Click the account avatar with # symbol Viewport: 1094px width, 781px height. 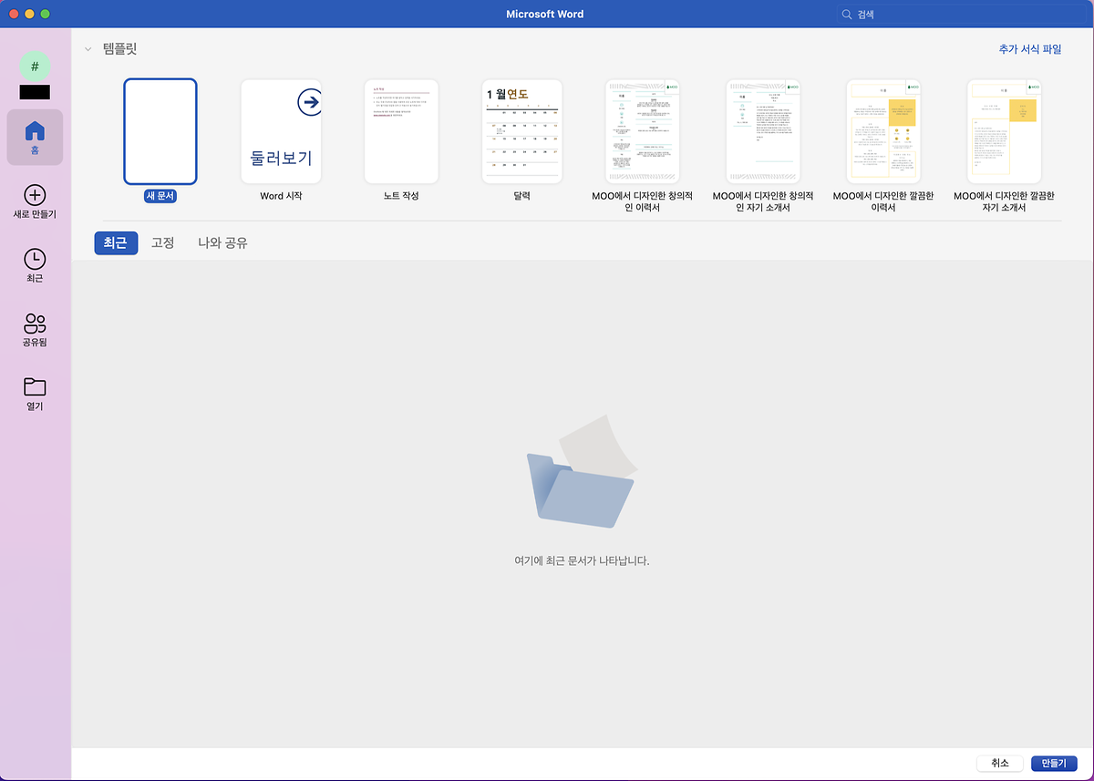(x=35, y=67)
